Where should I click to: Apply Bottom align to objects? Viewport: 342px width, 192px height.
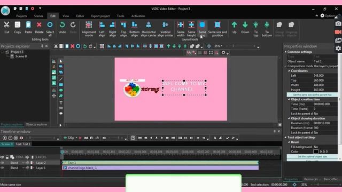click(134, 29)
